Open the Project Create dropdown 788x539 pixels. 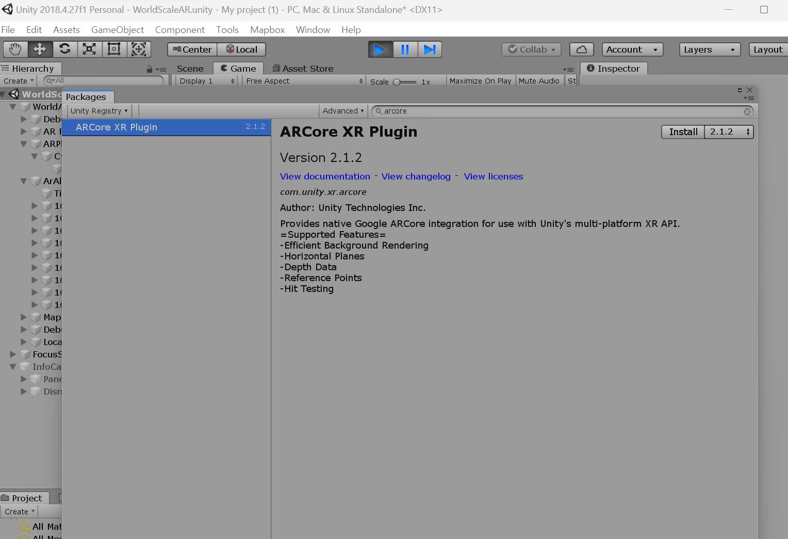point(20,512)
